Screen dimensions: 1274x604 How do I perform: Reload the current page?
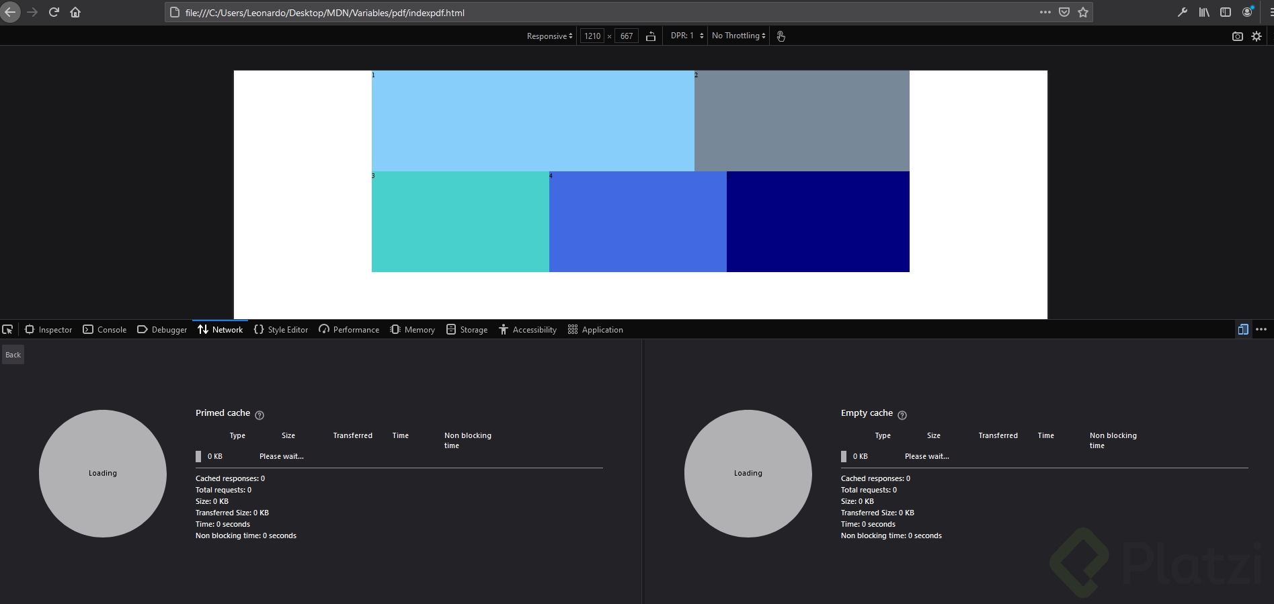point(54,12)
